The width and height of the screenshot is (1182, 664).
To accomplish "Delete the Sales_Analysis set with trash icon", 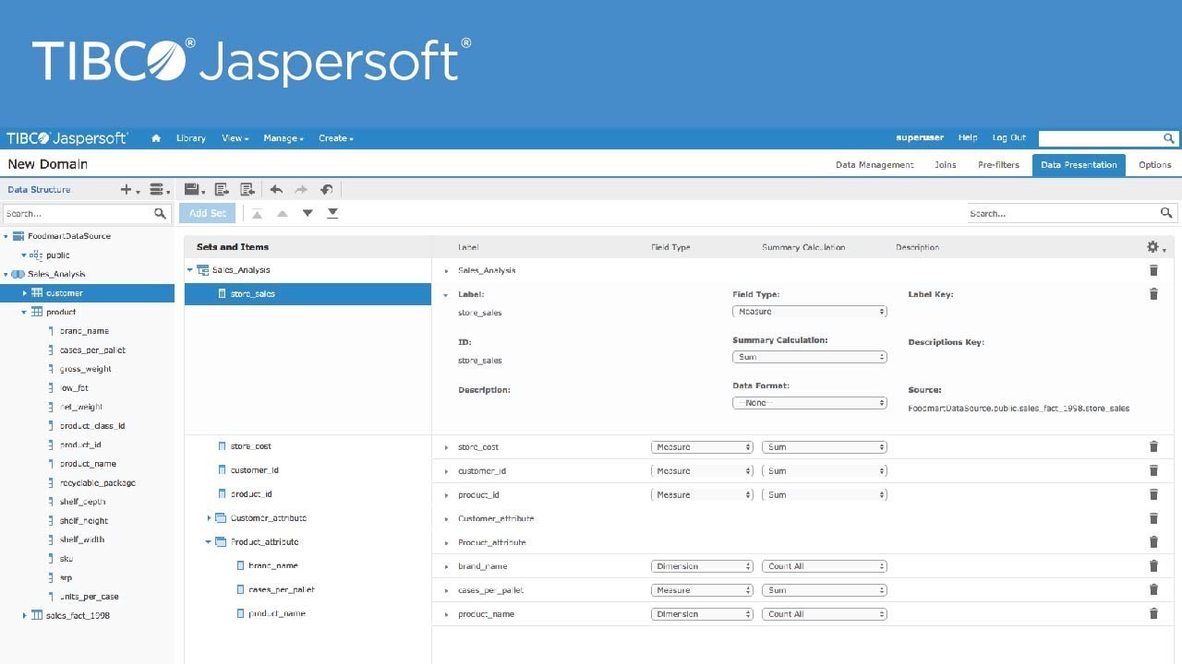I will click(x=1153, y=270).
